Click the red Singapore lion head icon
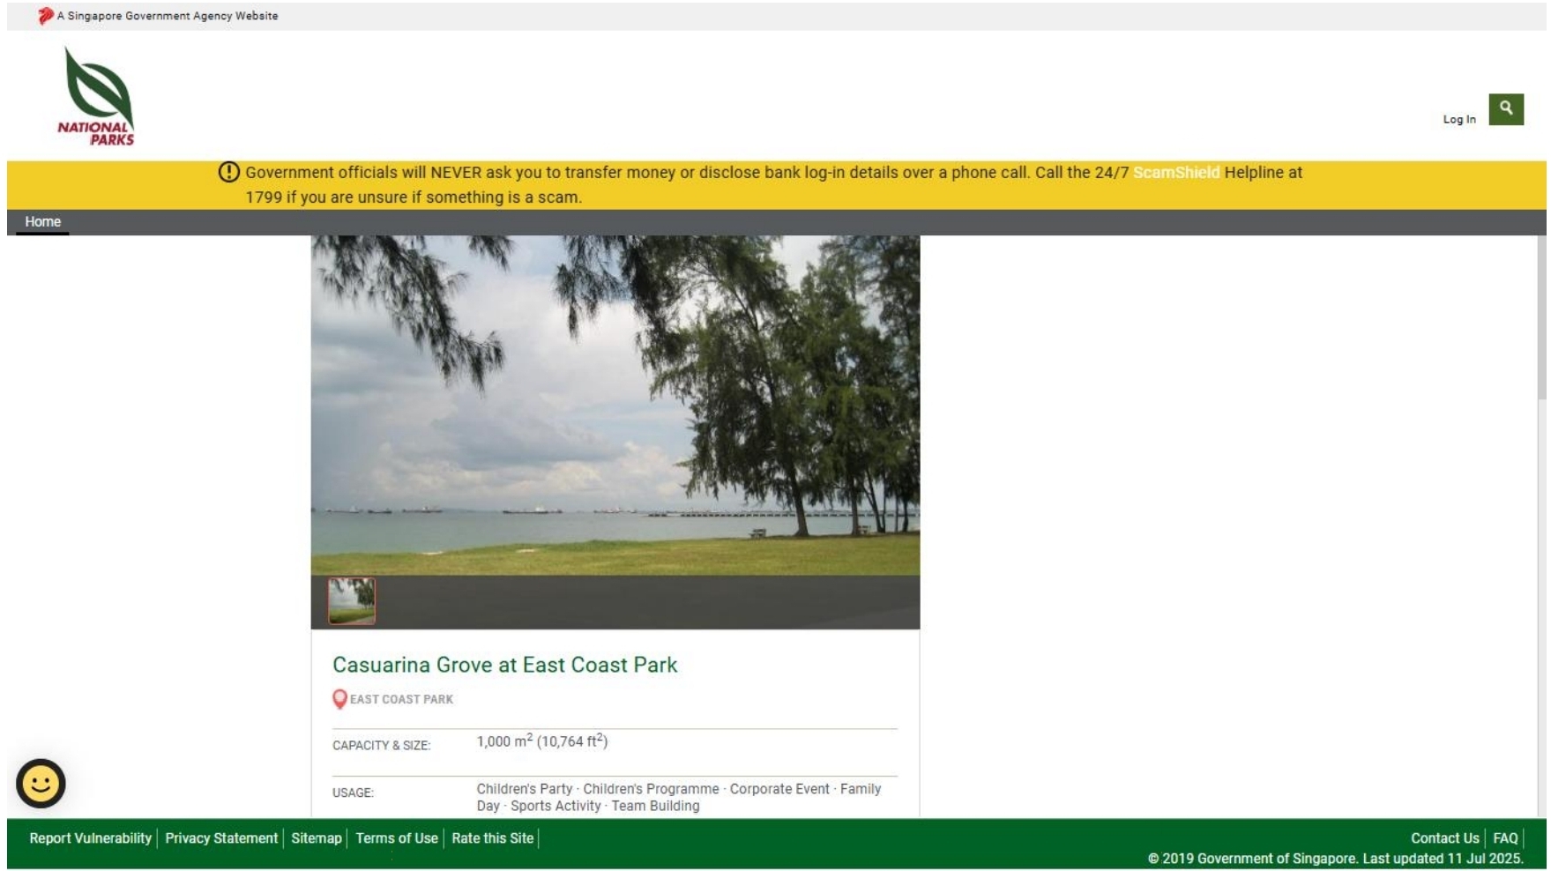1551x871 pixels. 45,16
